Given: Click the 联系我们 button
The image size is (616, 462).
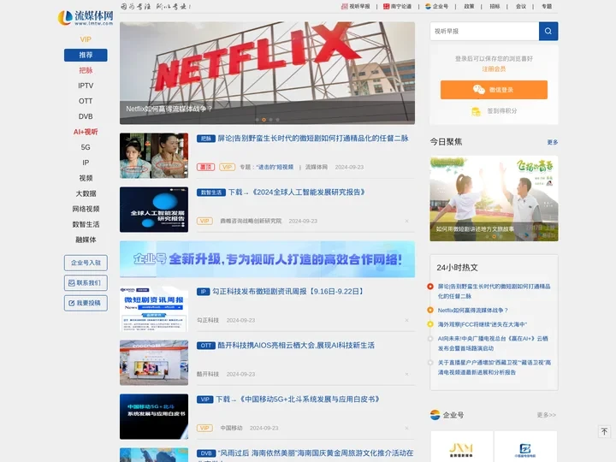Looking at the screenshot, I should (86, 283).
